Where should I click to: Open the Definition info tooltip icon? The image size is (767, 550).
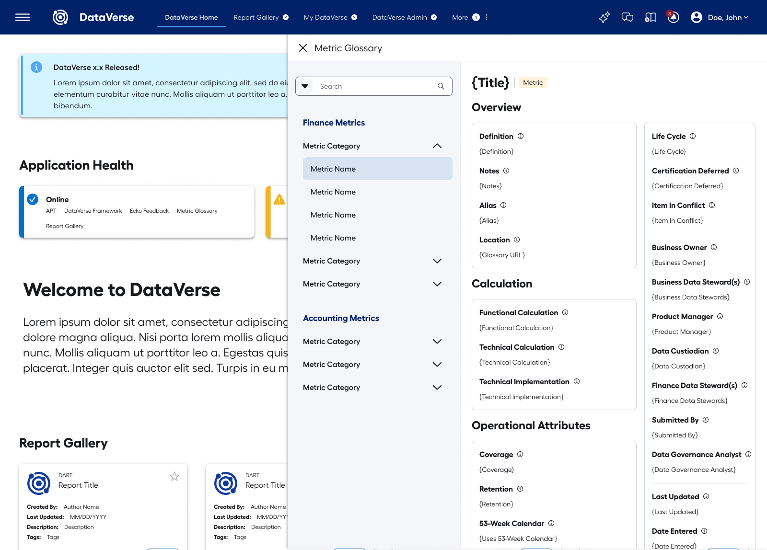click(x=521, y=136)
